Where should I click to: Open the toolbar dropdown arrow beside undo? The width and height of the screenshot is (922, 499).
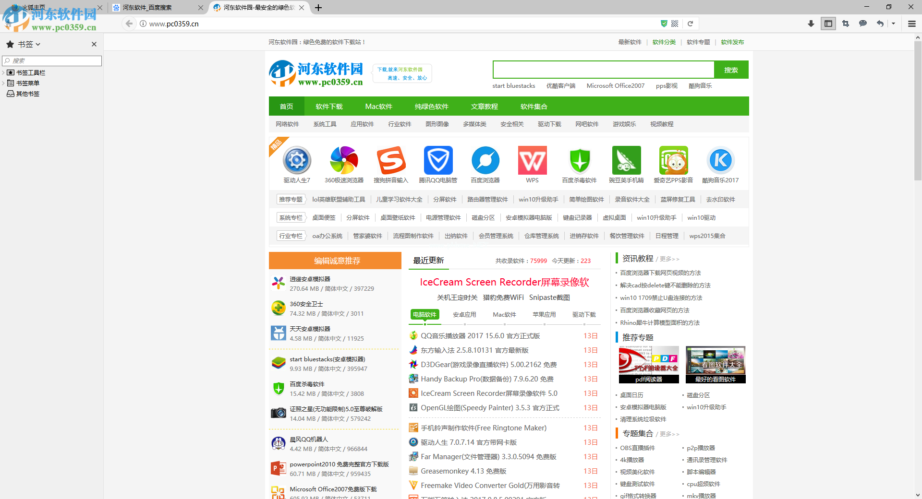click(894, 24)
